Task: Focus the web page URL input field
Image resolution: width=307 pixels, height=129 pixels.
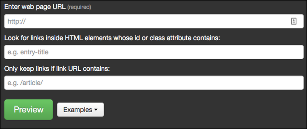Action: (154, 21)
